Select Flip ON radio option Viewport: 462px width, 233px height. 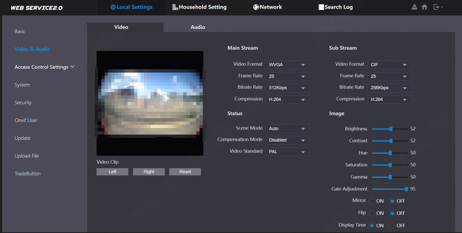click(372, 213)
